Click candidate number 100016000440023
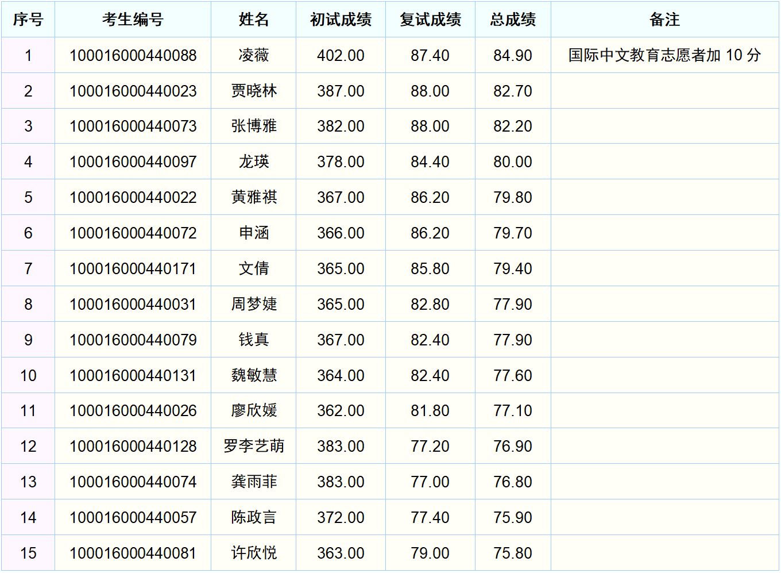 pos(133,91)
